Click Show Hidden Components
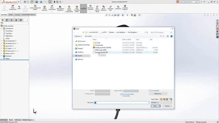 tap(69, 9)
